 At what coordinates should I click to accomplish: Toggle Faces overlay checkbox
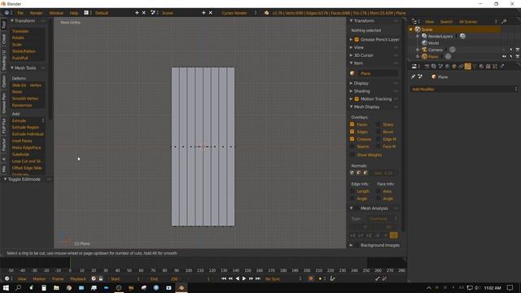coord(352,125)
